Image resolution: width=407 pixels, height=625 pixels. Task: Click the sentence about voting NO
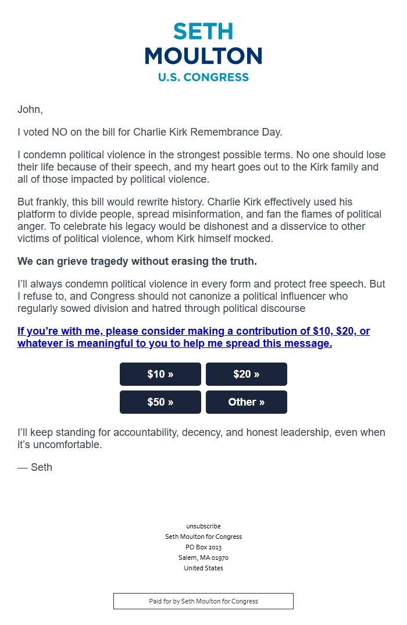coord(150,132)
